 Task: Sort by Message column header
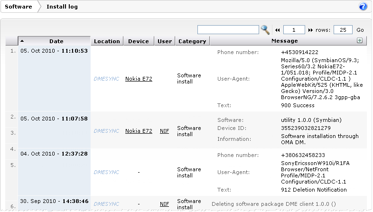(285, 41)
